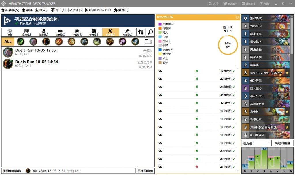Click 萨满祭司 blue legend swatch

[x=160, y=50]
